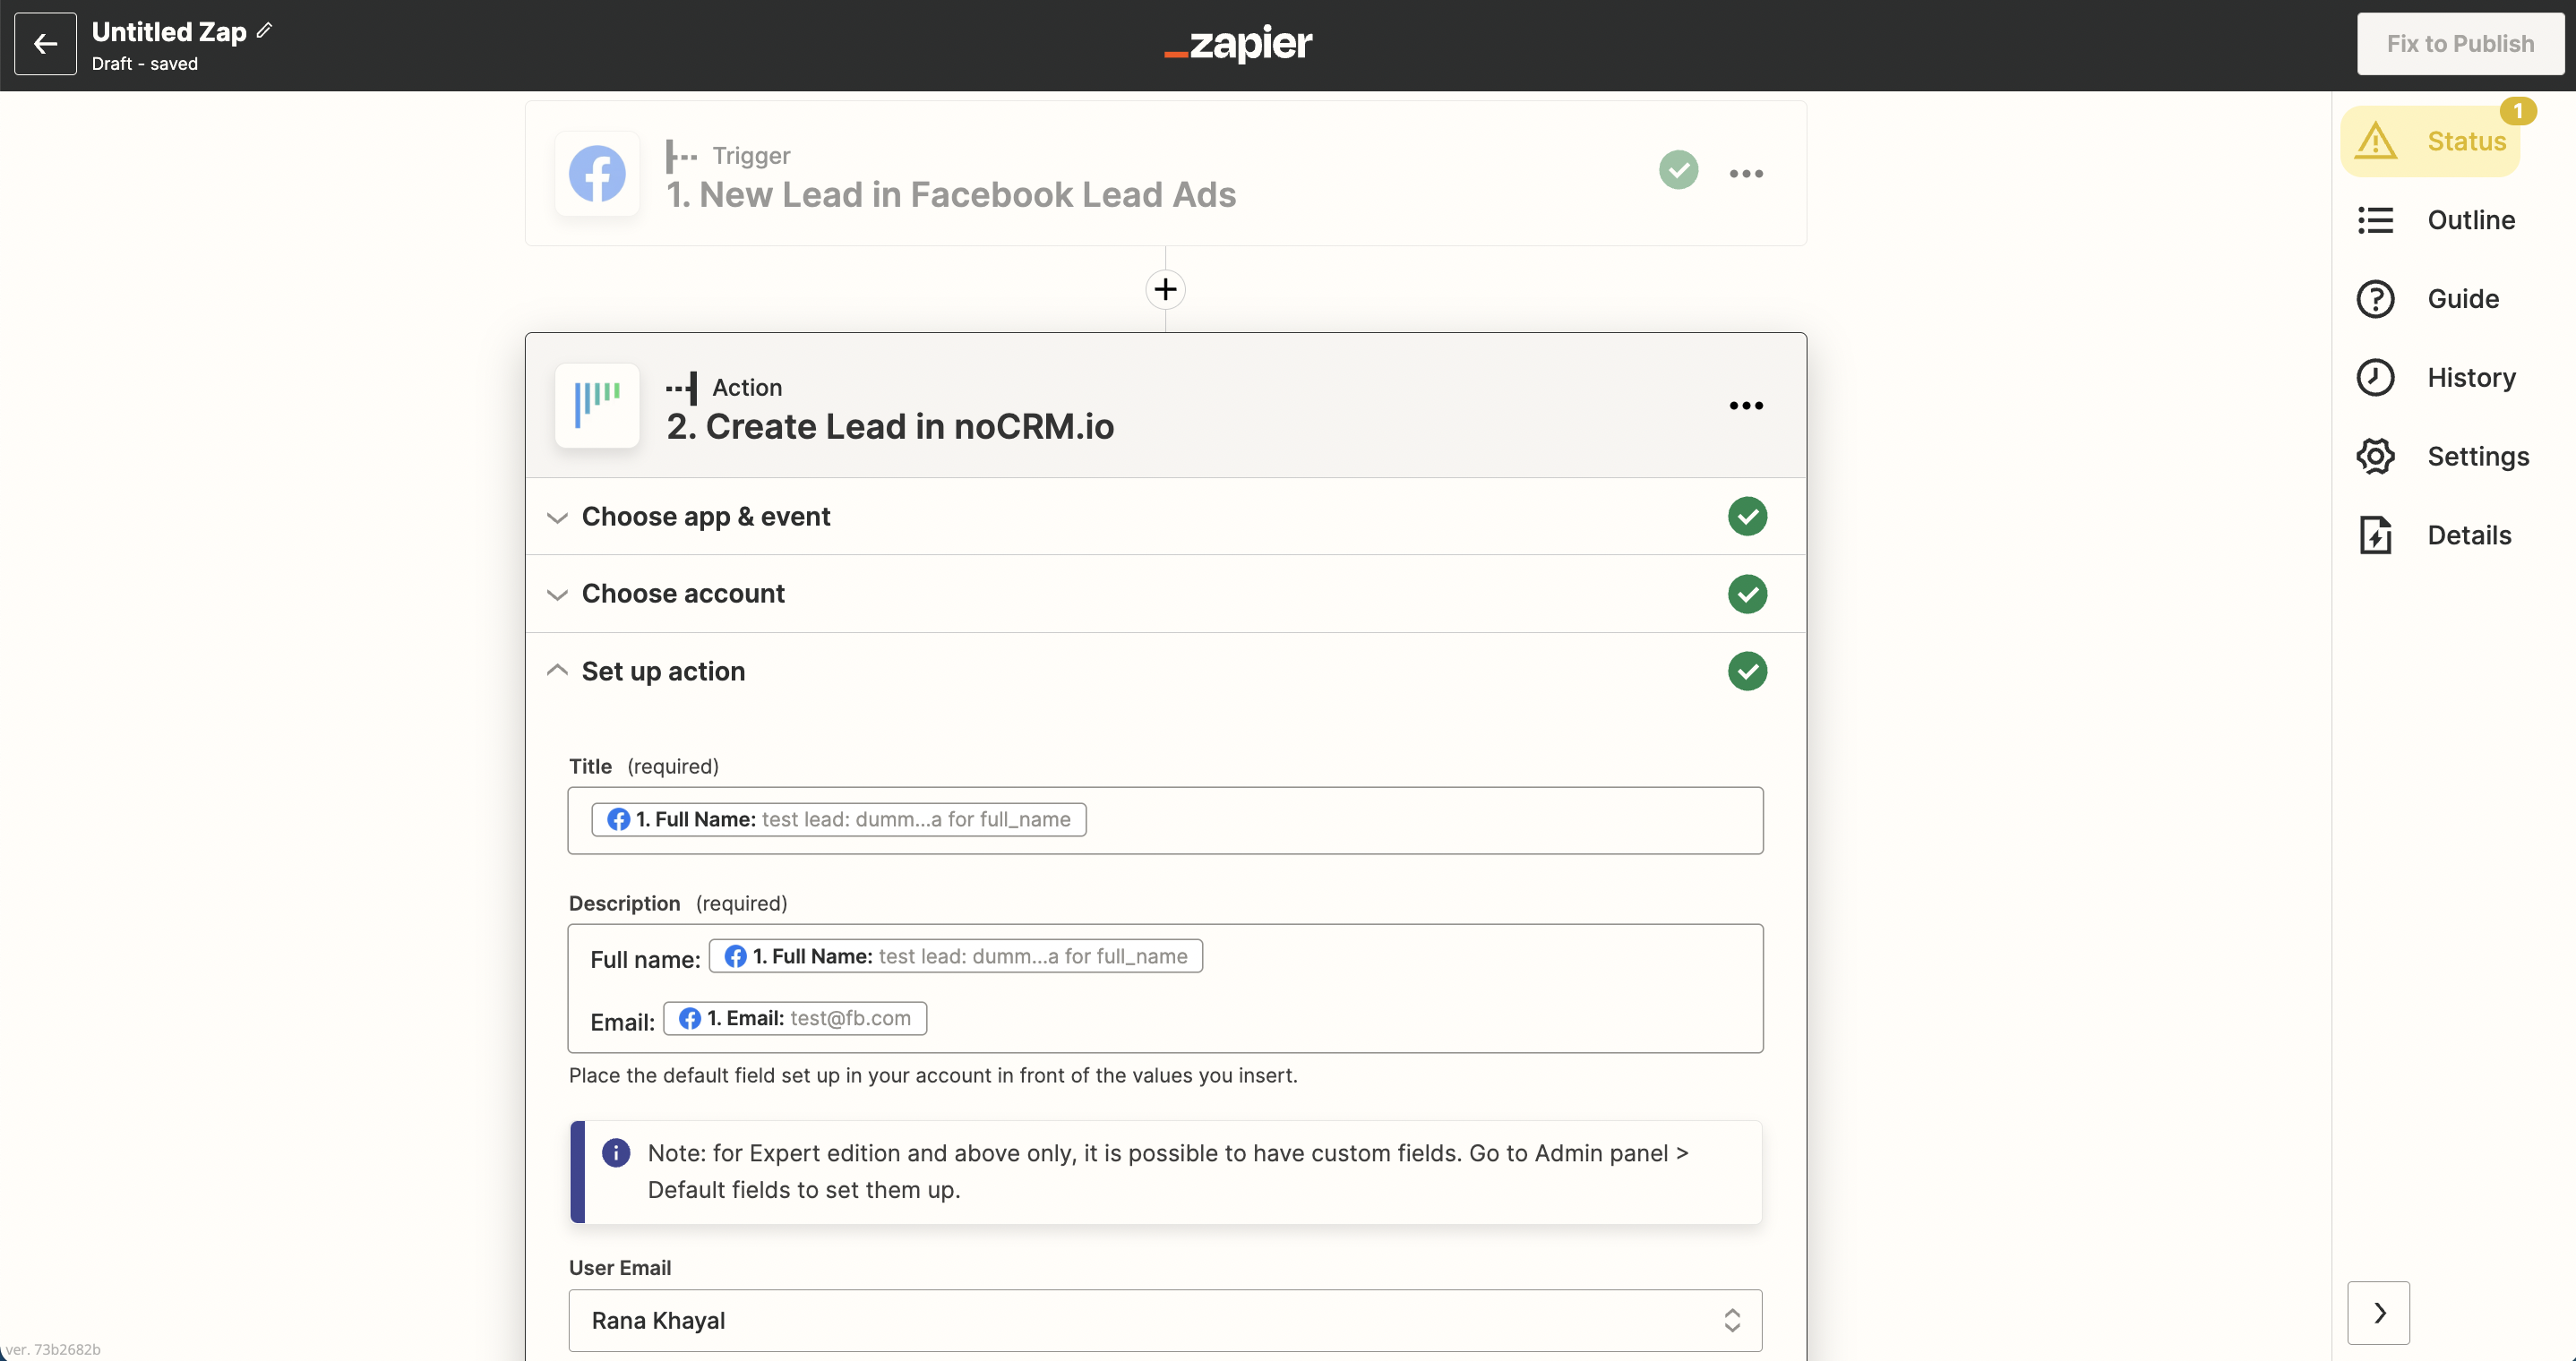Select Email pill test@fb.com
The width and height of the screenshot is (2576, 1361).
[794, 1018]
